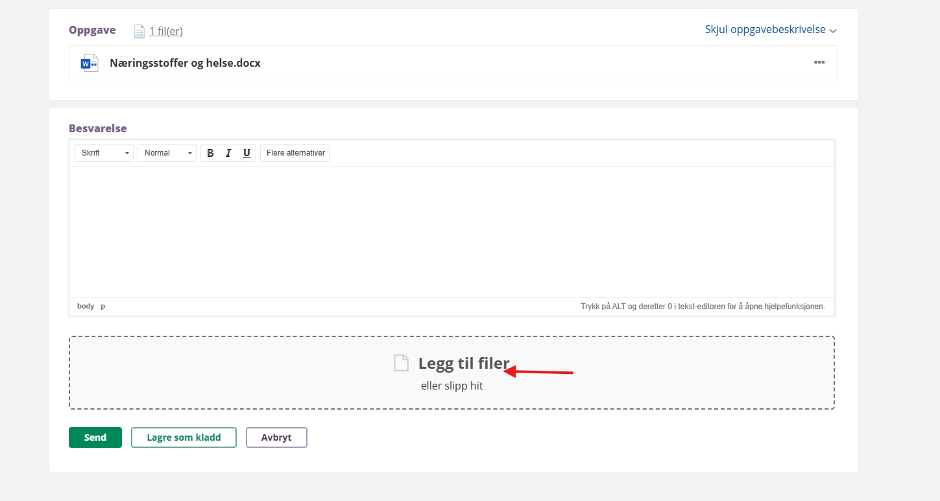Image resolution: width=940 pixels, height=501 pixels.
Task: Open the Skrift font dropdown
Action: point(104,153)
